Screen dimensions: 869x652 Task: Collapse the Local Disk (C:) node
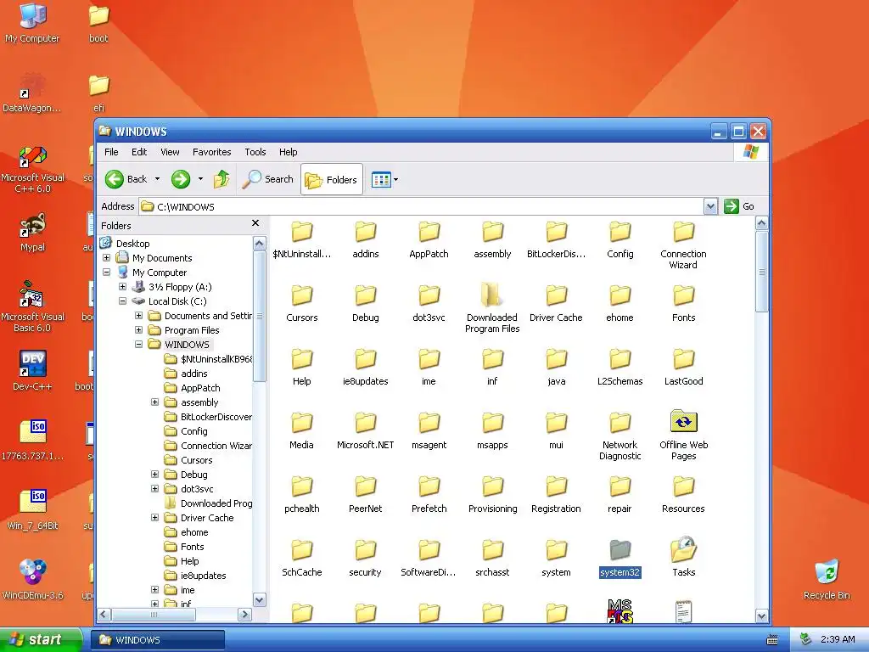point(122,301)
